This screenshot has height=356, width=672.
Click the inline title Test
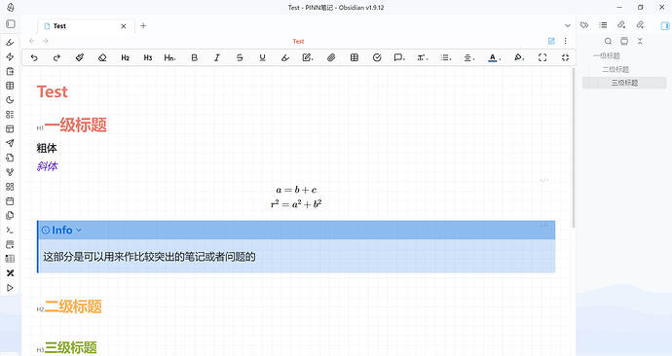pos(53,91)
